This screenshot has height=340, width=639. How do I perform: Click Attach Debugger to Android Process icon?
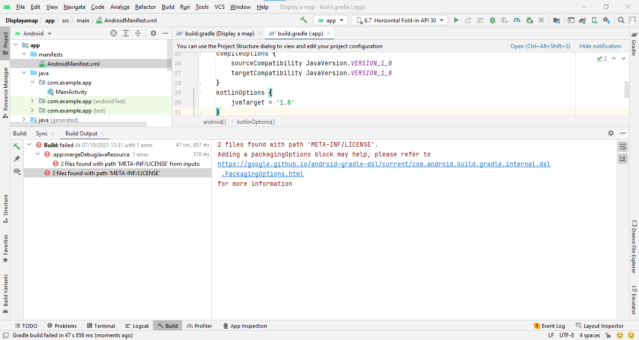click(529, 20)
